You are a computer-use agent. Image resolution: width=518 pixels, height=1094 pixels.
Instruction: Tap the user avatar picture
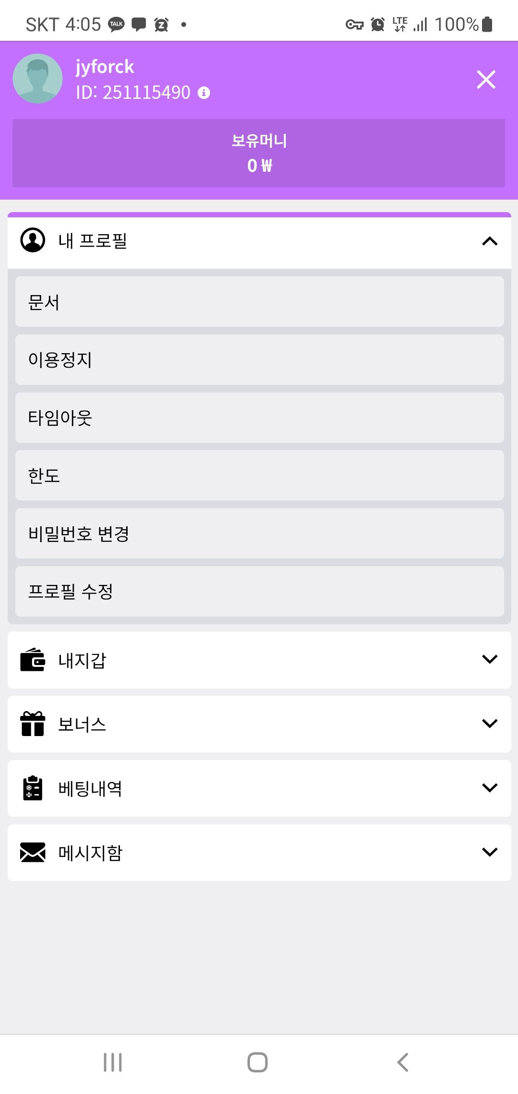coord(37,79)
